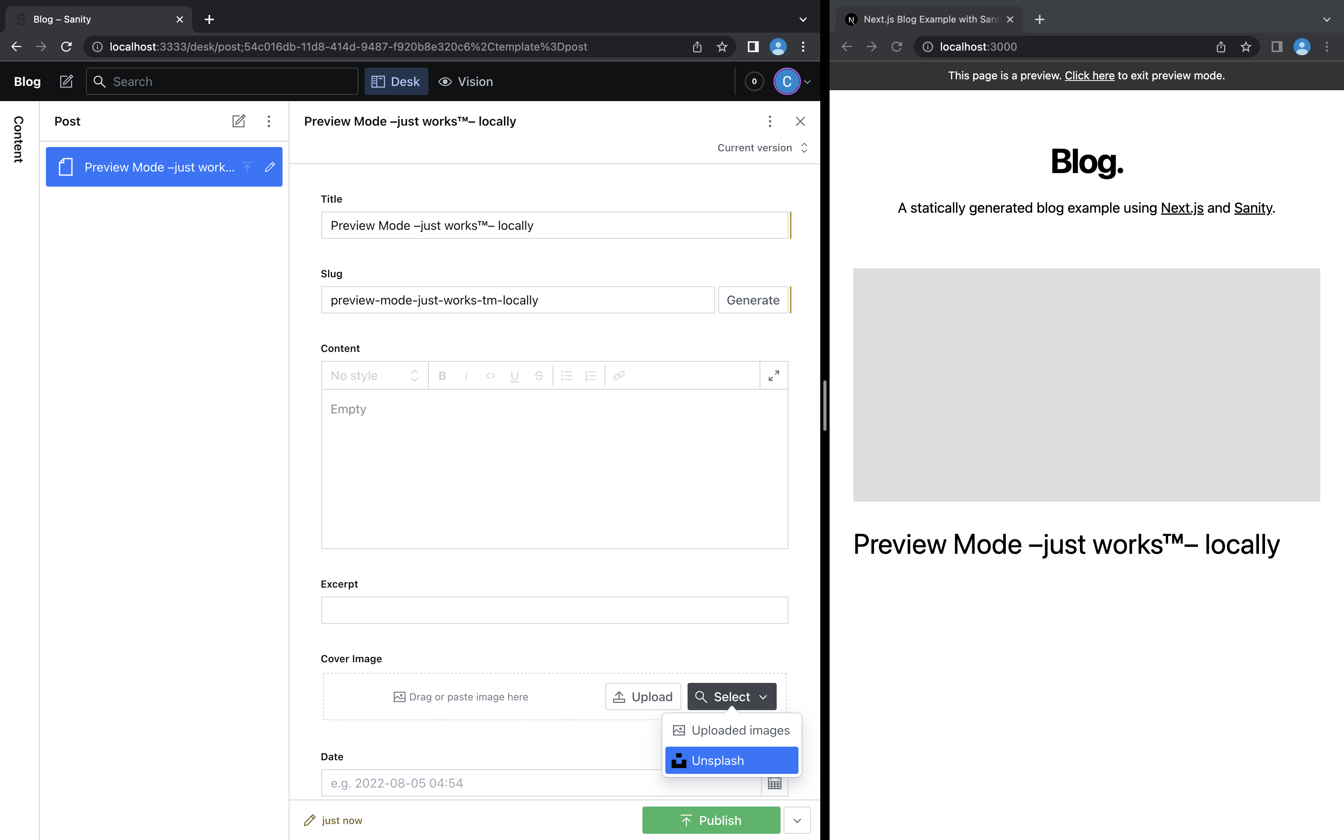Open the Next.js link in the blog intro
Screen dimensions: 1344x840
(x=1182, y=208)
